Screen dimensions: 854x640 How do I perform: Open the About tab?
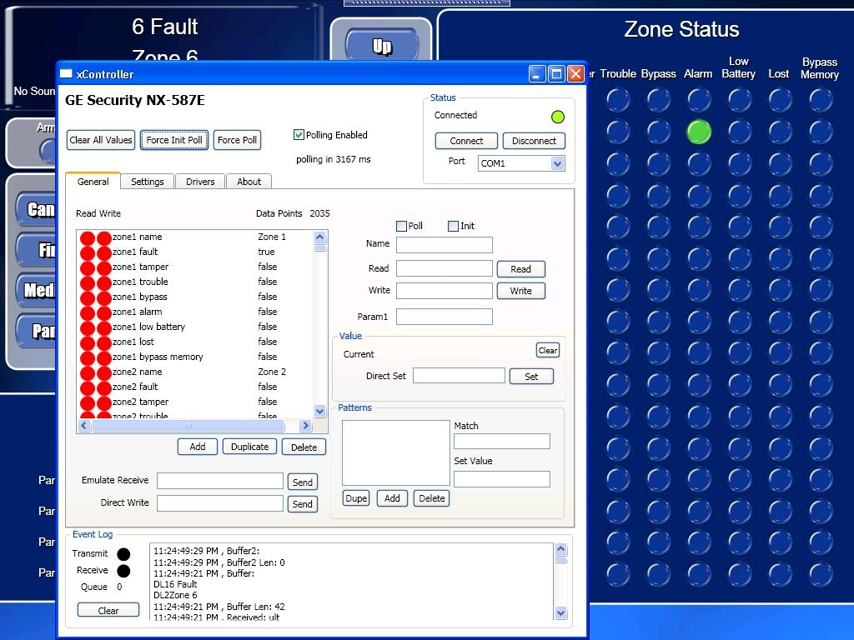tap(249, 182)
